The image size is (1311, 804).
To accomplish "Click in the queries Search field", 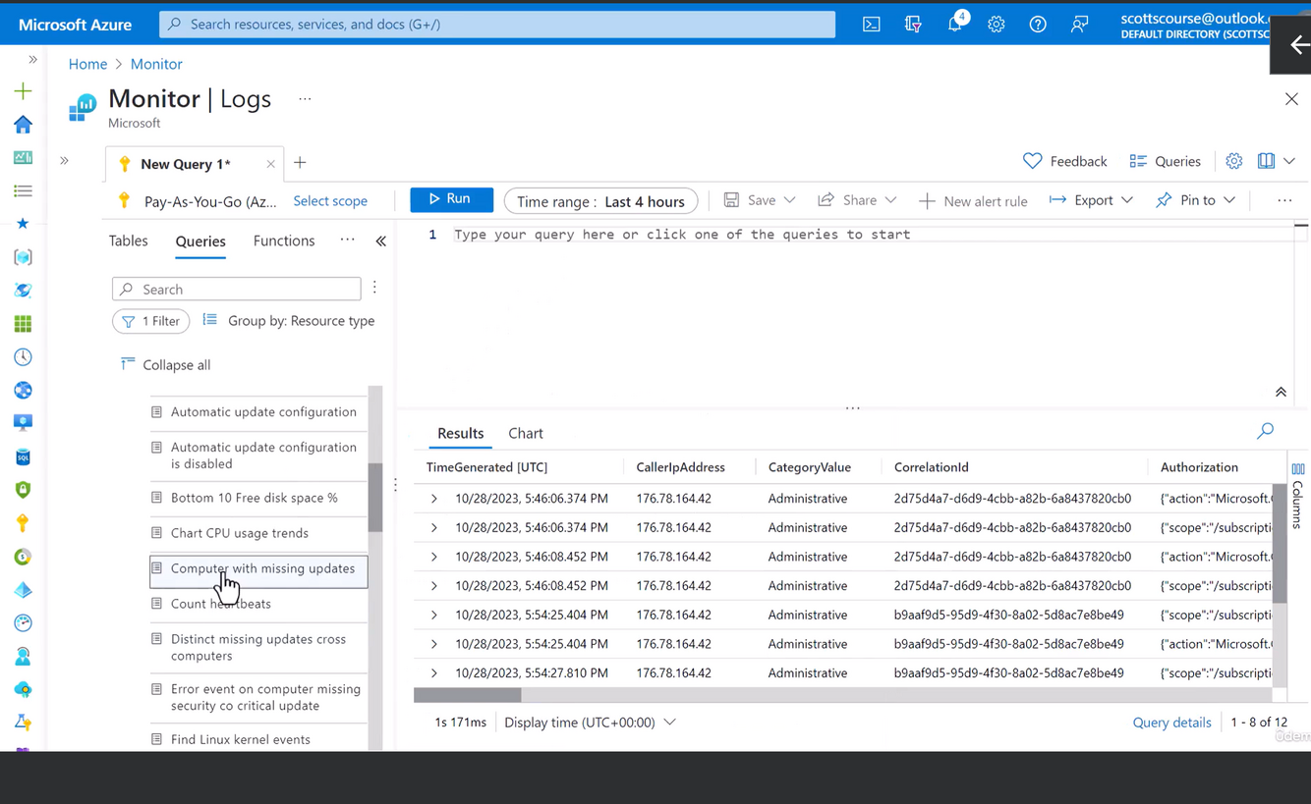I will point(237,289).
